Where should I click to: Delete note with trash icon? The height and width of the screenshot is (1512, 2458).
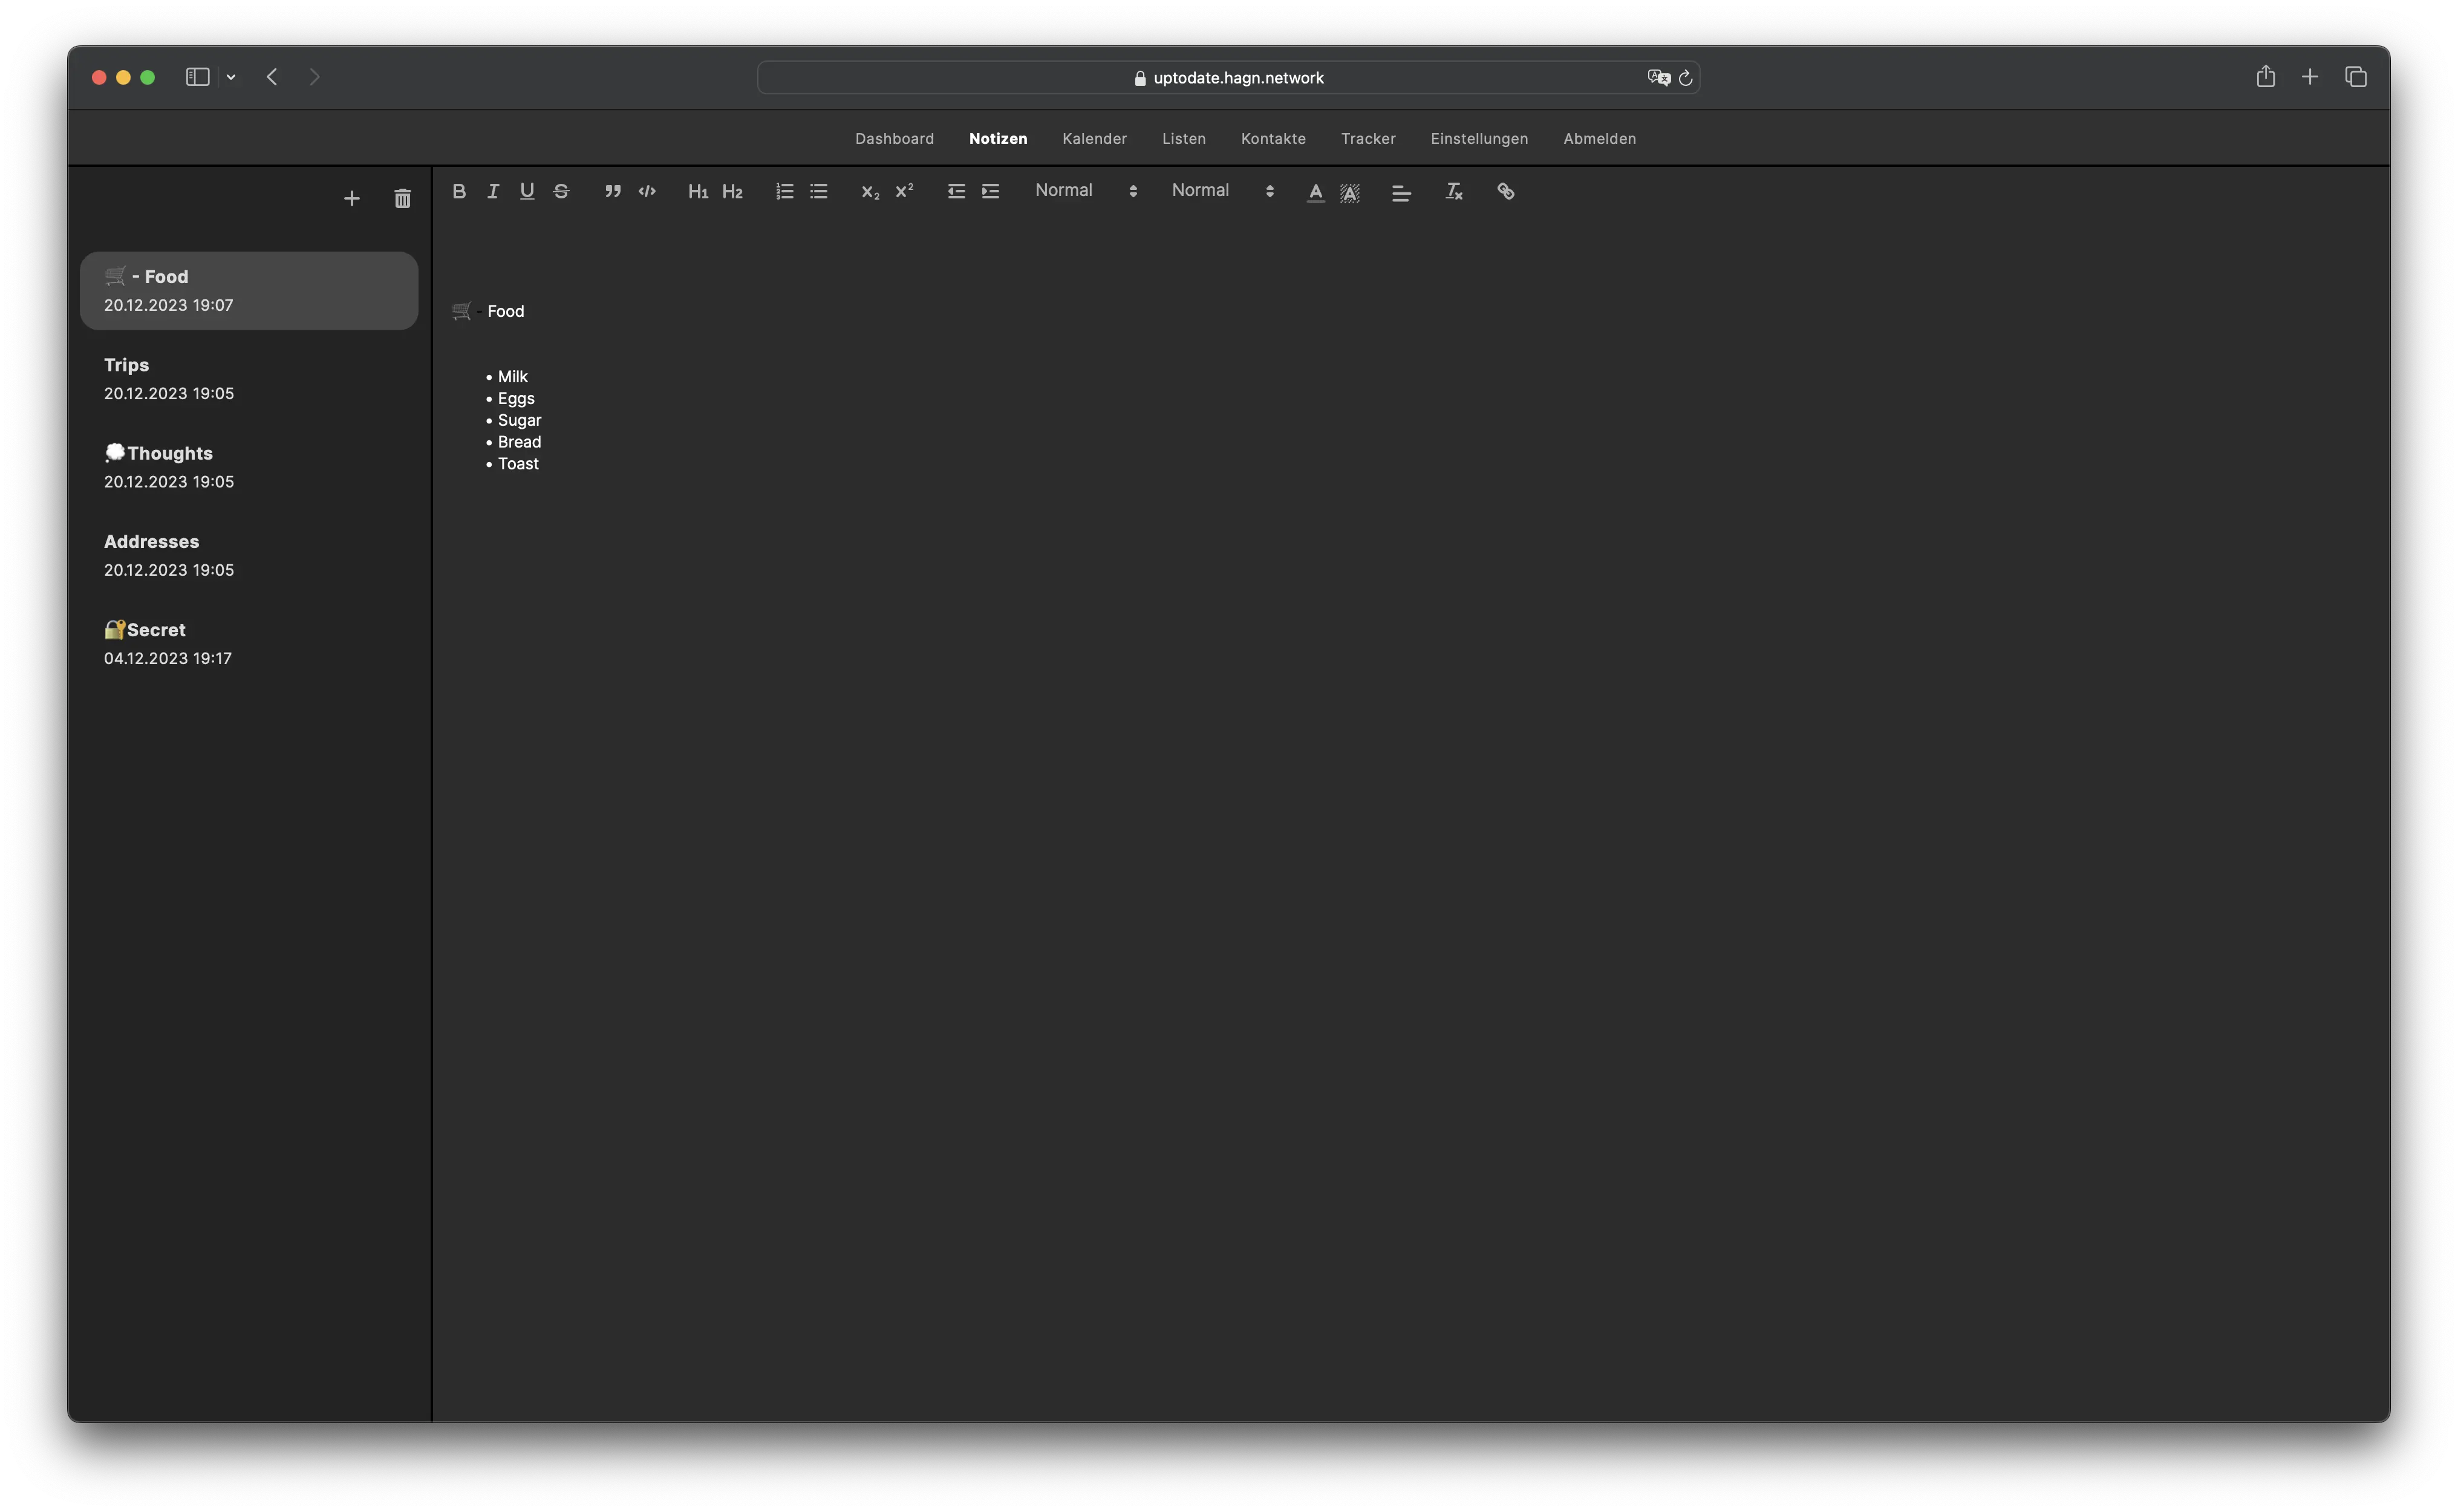pyautogui.click(x=403, y=199)
